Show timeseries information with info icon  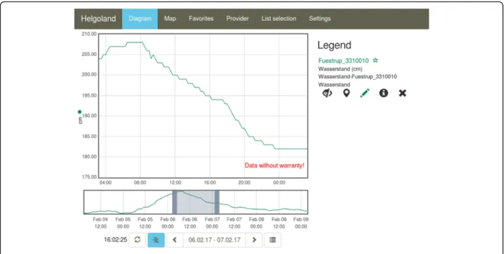click(383, 94)
